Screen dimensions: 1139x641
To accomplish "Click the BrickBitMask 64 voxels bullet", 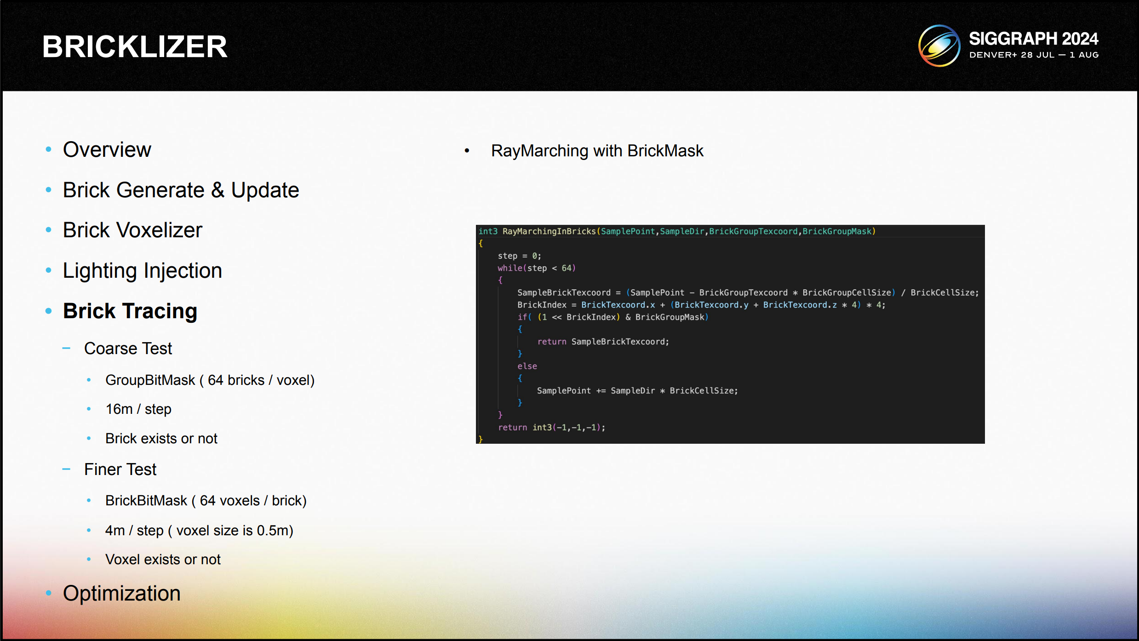I will coord(206,501).
